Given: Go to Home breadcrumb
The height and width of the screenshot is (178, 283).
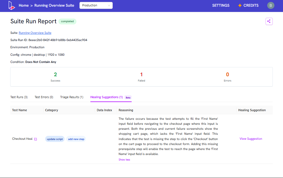Looking at the screenshot, I should 24,6.
